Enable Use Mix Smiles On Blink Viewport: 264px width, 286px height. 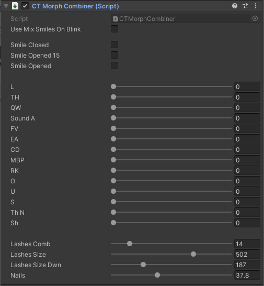(x=114, y=29)
